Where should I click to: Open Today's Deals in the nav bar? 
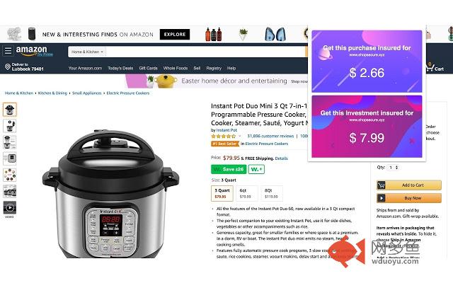(120, 68)
